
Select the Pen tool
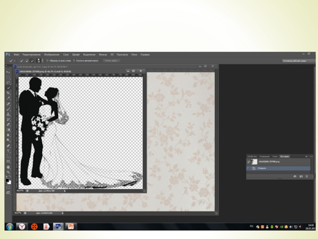click(8, 146)
